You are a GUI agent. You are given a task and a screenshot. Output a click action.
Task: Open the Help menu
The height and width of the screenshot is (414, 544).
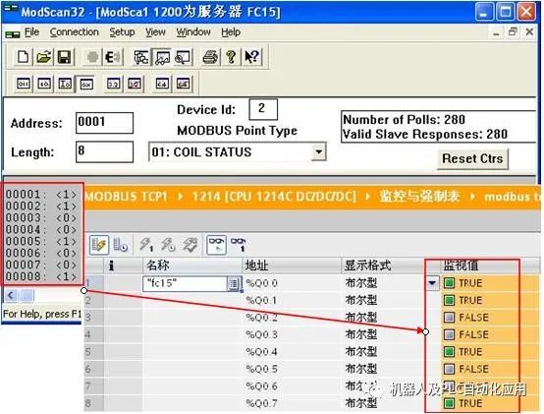(231, 32)
